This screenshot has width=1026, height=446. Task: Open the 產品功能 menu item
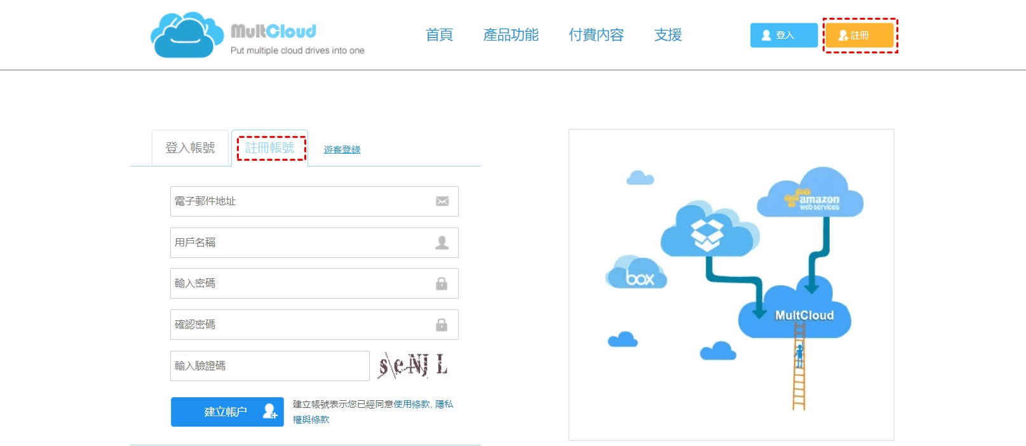click(511, 35)
